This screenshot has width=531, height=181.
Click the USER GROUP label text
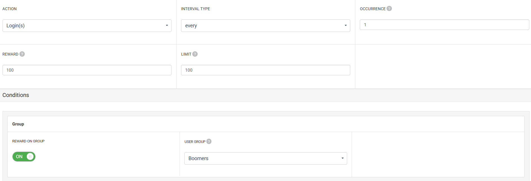click(195, 142)
